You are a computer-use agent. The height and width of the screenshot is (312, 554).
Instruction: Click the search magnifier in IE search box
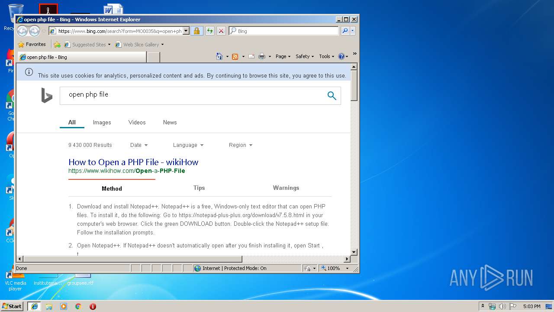pyautogui.click(x=345, y=31)
